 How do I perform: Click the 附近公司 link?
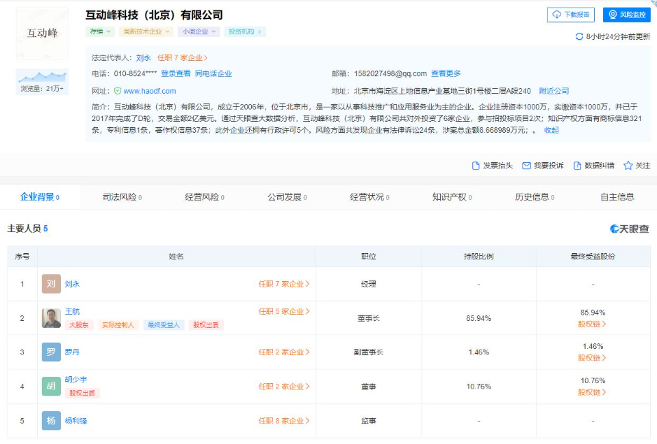click(x=554, y=91)
